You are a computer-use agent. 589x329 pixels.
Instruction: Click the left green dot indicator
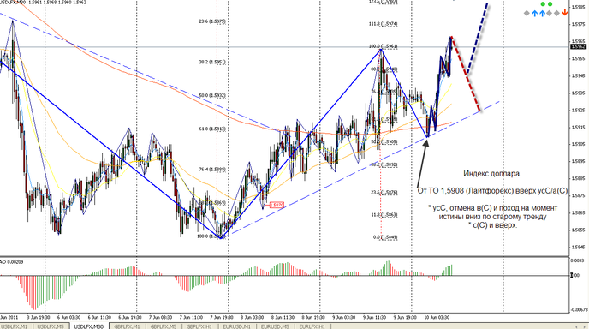543,4
